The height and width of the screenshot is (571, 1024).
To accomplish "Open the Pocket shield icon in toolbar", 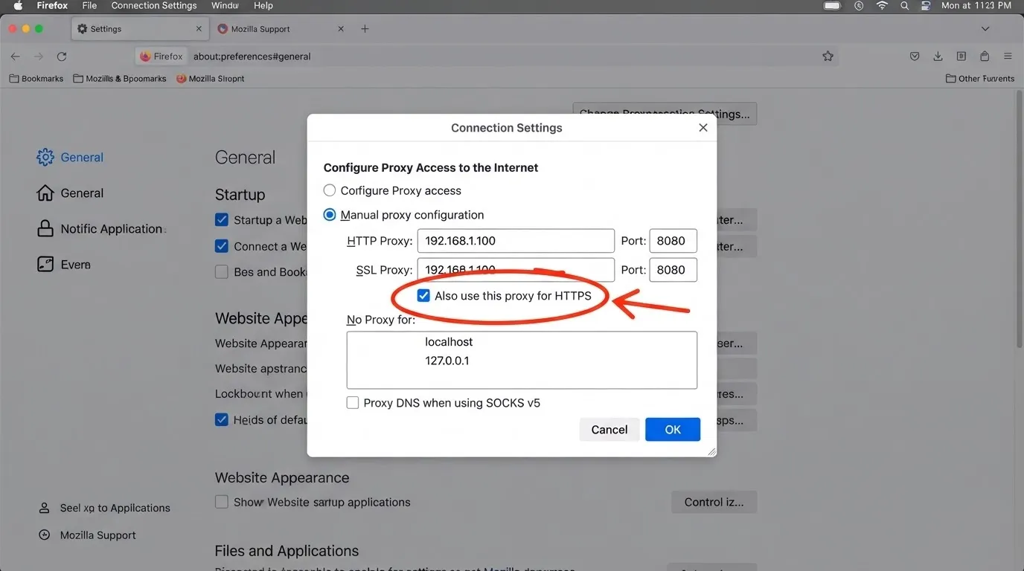I will 915,57.
